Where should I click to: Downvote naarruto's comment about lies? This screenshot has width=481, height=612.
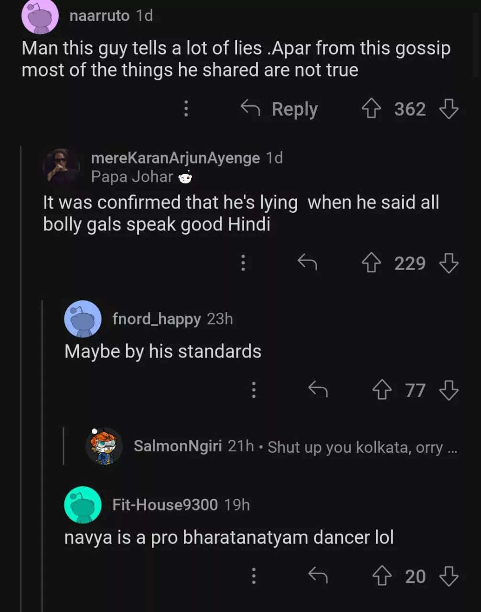(x=449, y=109)
